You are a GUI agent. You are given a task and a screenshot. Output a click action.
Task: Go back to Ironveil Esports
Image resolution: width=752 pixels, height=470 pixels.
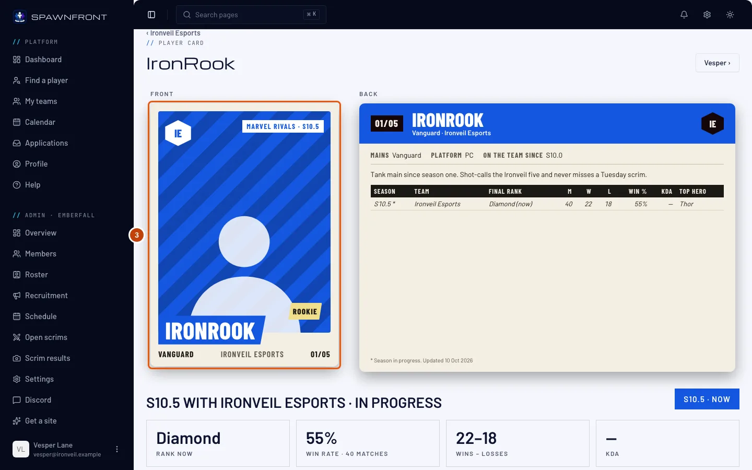click(173, 33)
